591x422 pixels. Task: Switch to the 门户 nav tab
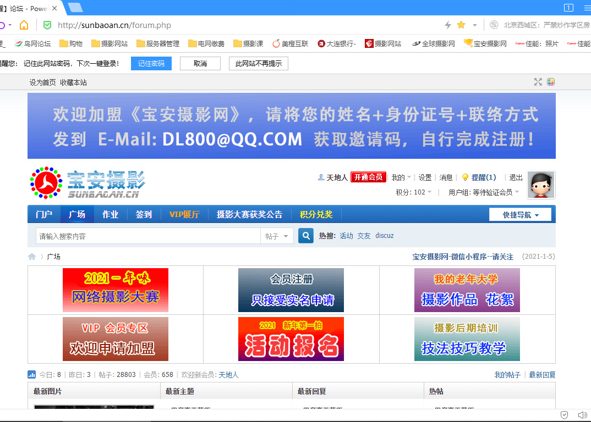point(43,215)
